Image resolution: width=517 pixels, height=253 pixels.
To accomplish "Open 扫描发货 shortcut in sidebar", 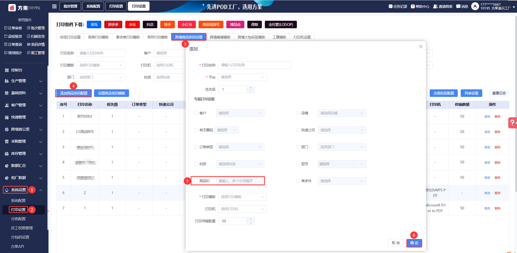I will click(x=36, y=36).
